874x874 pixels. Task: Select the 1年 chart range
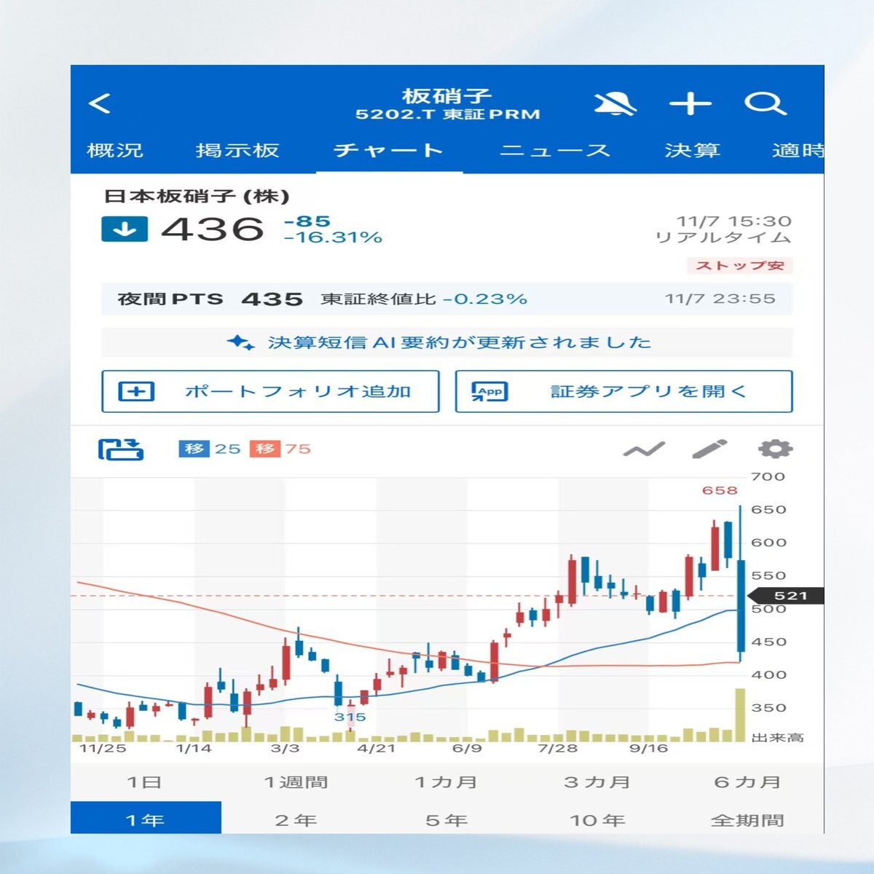146,819
